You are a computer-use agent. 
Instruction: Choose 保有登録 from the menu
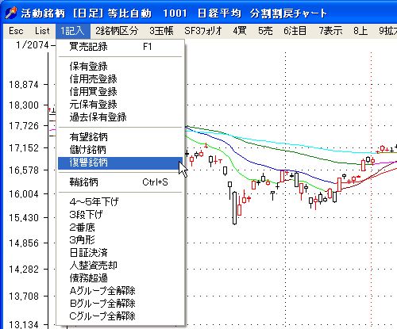click(120, 67)
